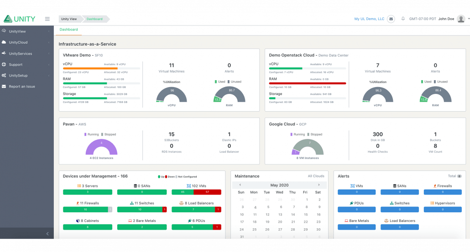Image resolution: width=470 pixels, height=252 pixels.
Task: Click the UnityCloud cloud icon
Action: pyautogui.click(x=4, y=42)
